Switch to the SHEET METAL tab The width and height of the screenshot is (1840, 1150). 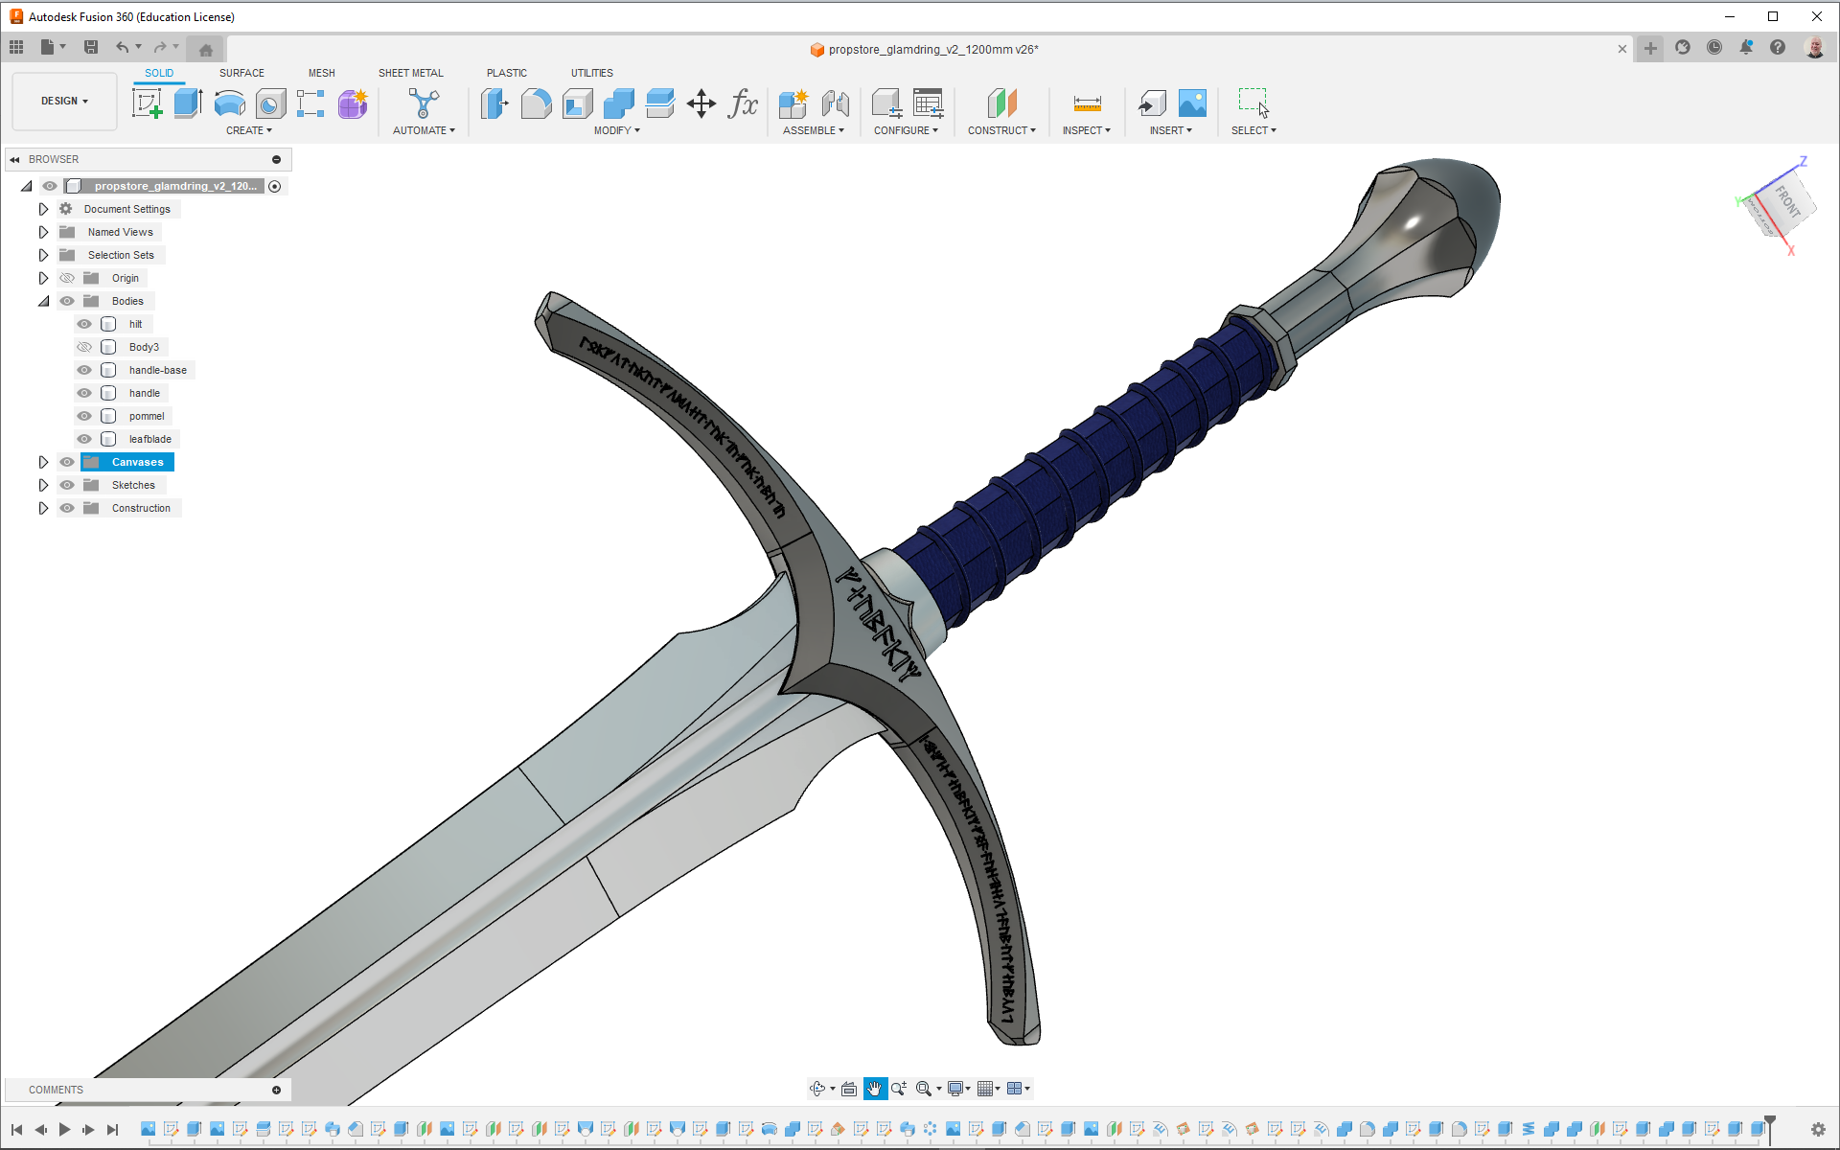tap(410, 73)
